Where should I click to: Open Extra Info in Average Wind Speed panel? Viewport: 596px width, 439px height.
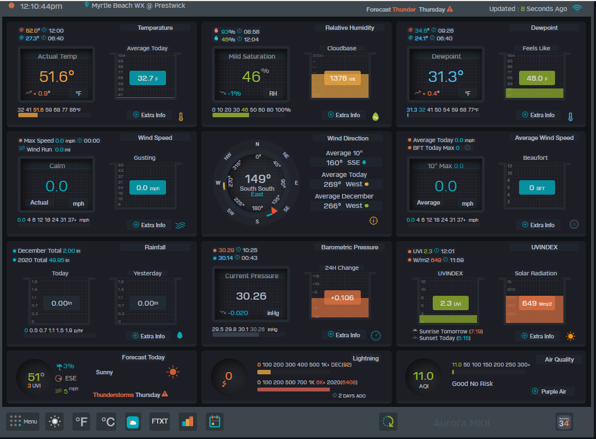pyautogui.click(x=538, y=225)
